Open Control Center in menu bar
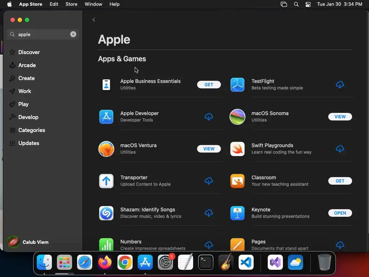 [308, 4]
